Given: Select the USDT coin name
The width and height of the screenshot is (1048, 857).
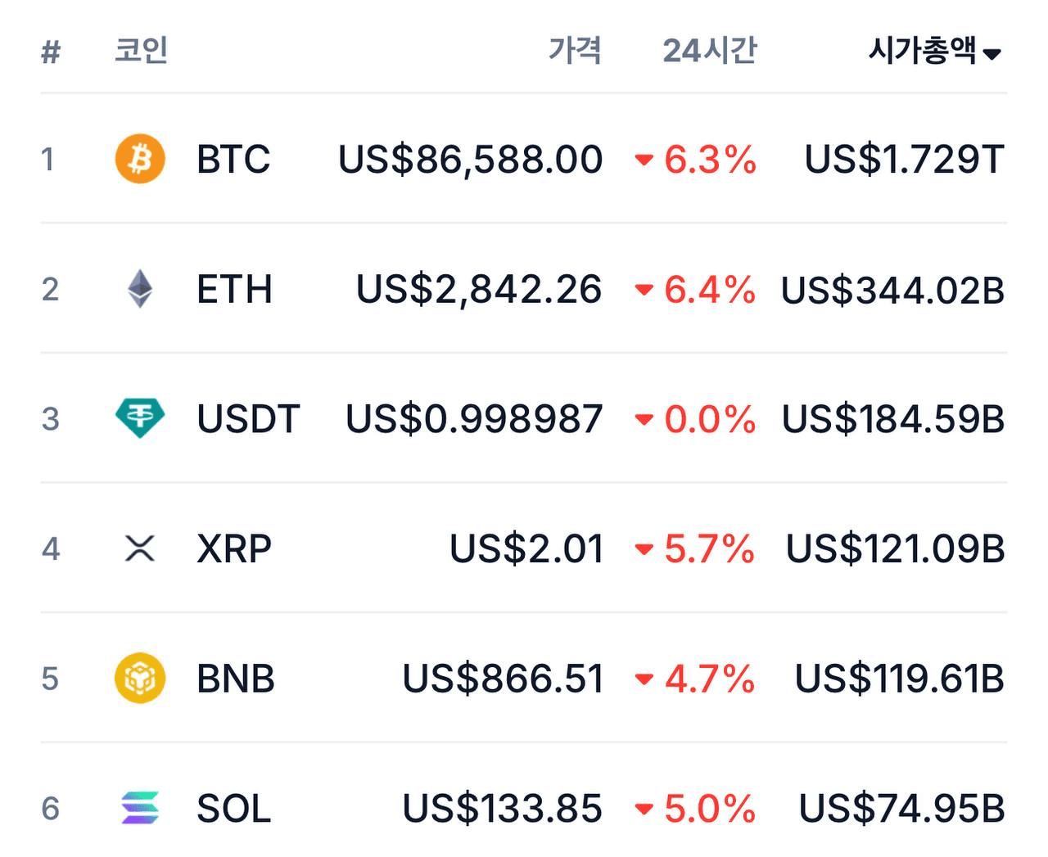Looking at the screenshot, I should point(248,418).
